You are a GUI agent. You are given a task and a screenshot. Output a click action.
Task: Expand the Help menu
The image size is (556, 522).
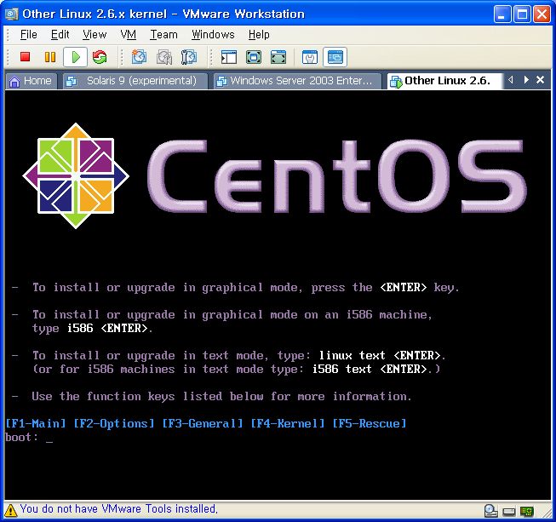coord(259,34)
